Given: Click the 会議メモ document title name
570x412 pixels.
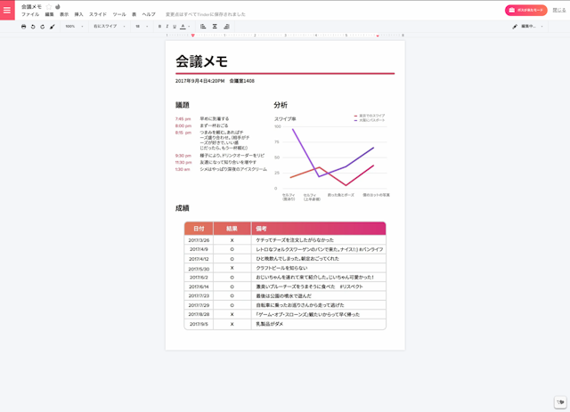Looking at the screenshot, I should point(32,6).
